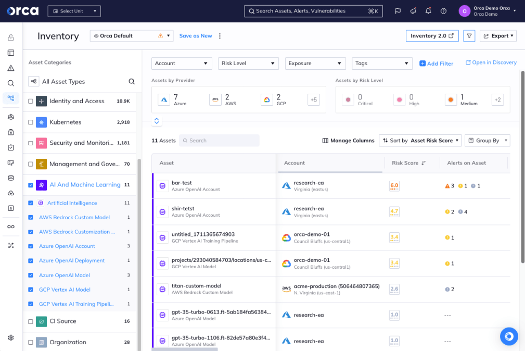Click Save as New link
Viewport: 525px width, 351px height.
[x=196, y=36]
